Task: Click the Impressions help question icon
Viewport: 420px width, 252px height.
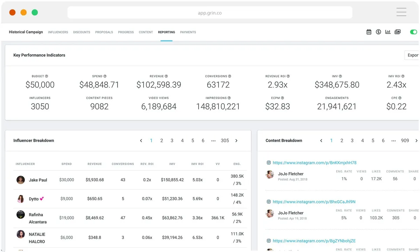Action: [229, 98]
